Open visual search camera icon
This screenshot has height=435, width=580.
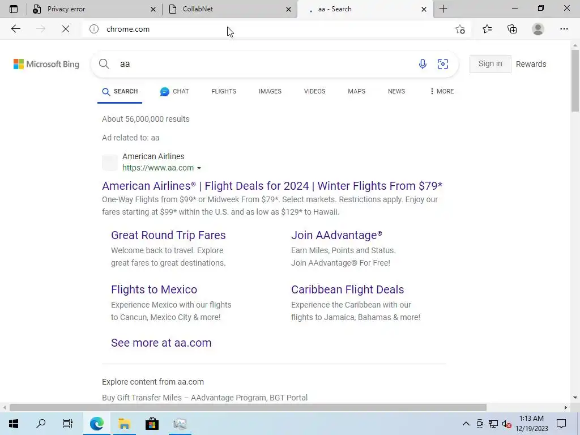tap(443, 63)
